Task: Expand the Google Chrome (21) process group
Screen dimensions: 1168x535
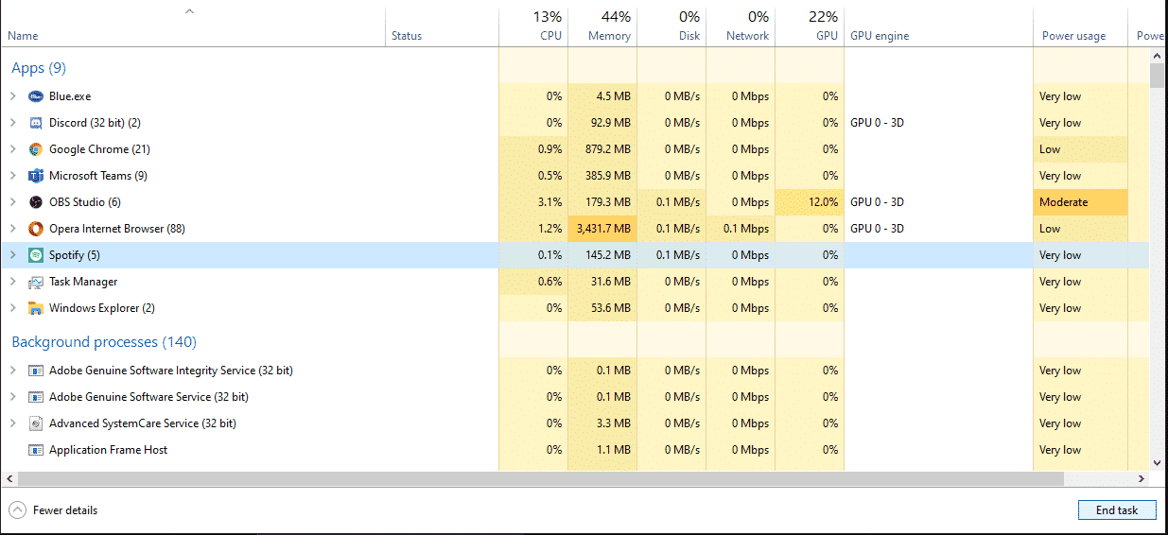Action: tap(13, 149)
